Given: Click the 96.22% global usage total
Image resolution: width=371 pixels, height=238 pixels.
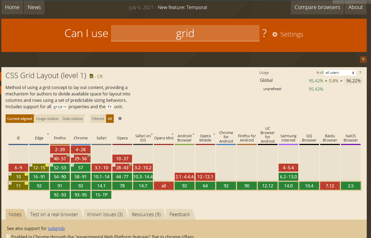Looking at the screenshot, I should point(353,81).
